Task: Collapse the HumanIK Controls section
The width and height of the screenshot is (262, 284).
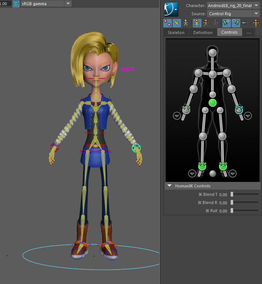Action: (169, 186)
